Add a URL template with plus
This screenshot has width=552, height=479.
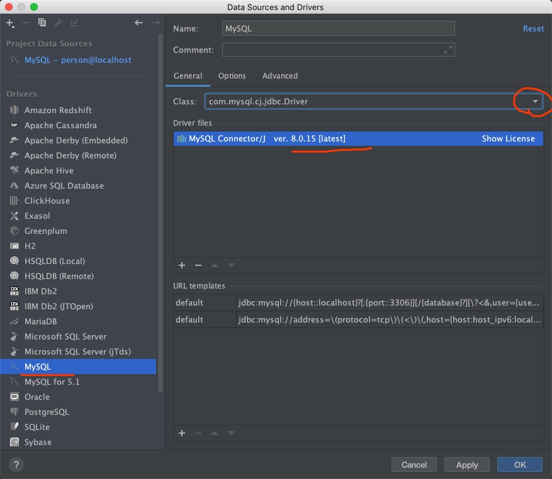click(182, 433)
